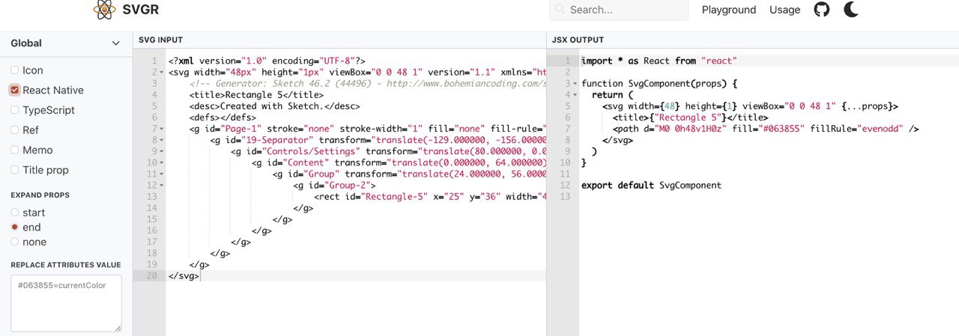Fold SVG input line 9 Controls/Settings group
The width and height of the screenshot is (959, 336).
tap(161, 151)
